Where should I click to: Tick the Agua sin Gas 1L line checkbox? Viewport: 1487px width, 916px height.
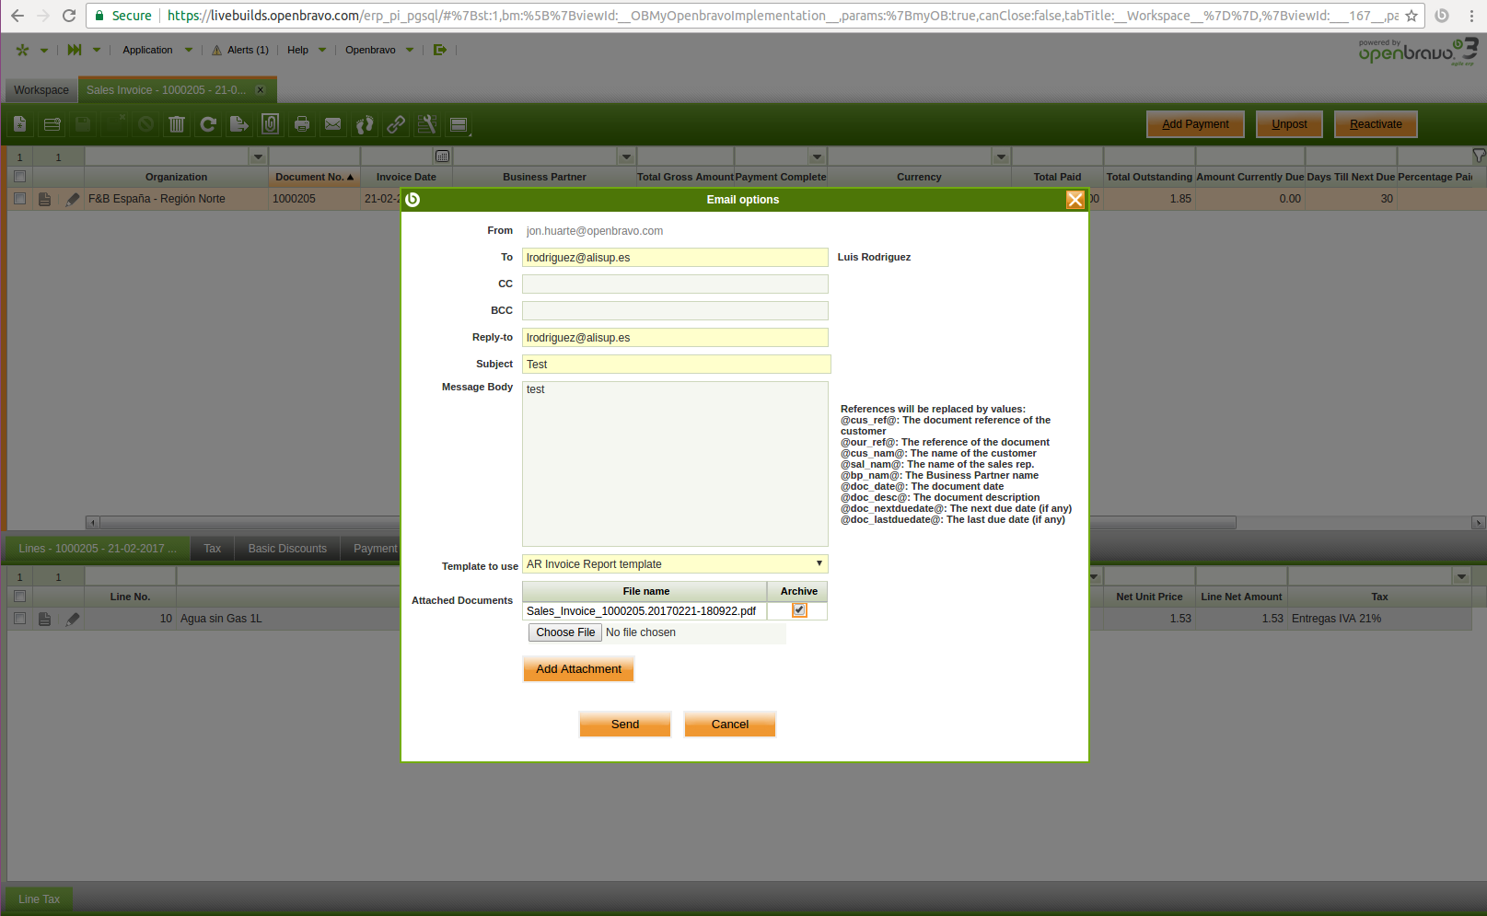[19, 619]
